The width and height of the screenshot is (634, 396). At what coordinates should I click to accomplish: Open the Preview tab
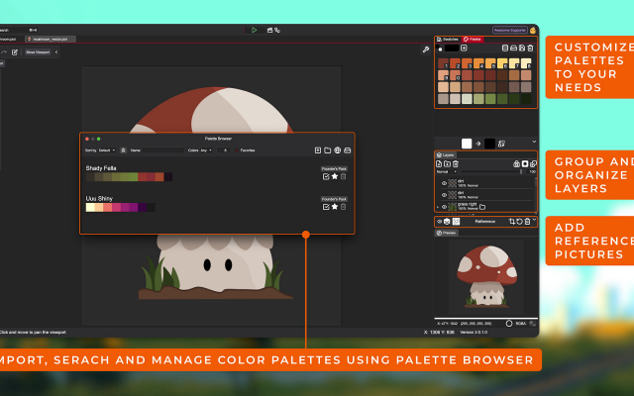tap(447, 233)
